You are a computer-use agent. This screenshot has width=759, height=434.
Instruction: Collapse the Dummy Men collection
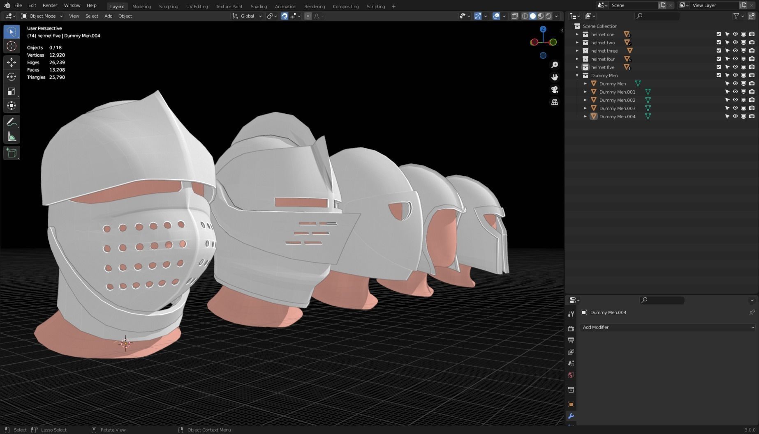point(577,76)
